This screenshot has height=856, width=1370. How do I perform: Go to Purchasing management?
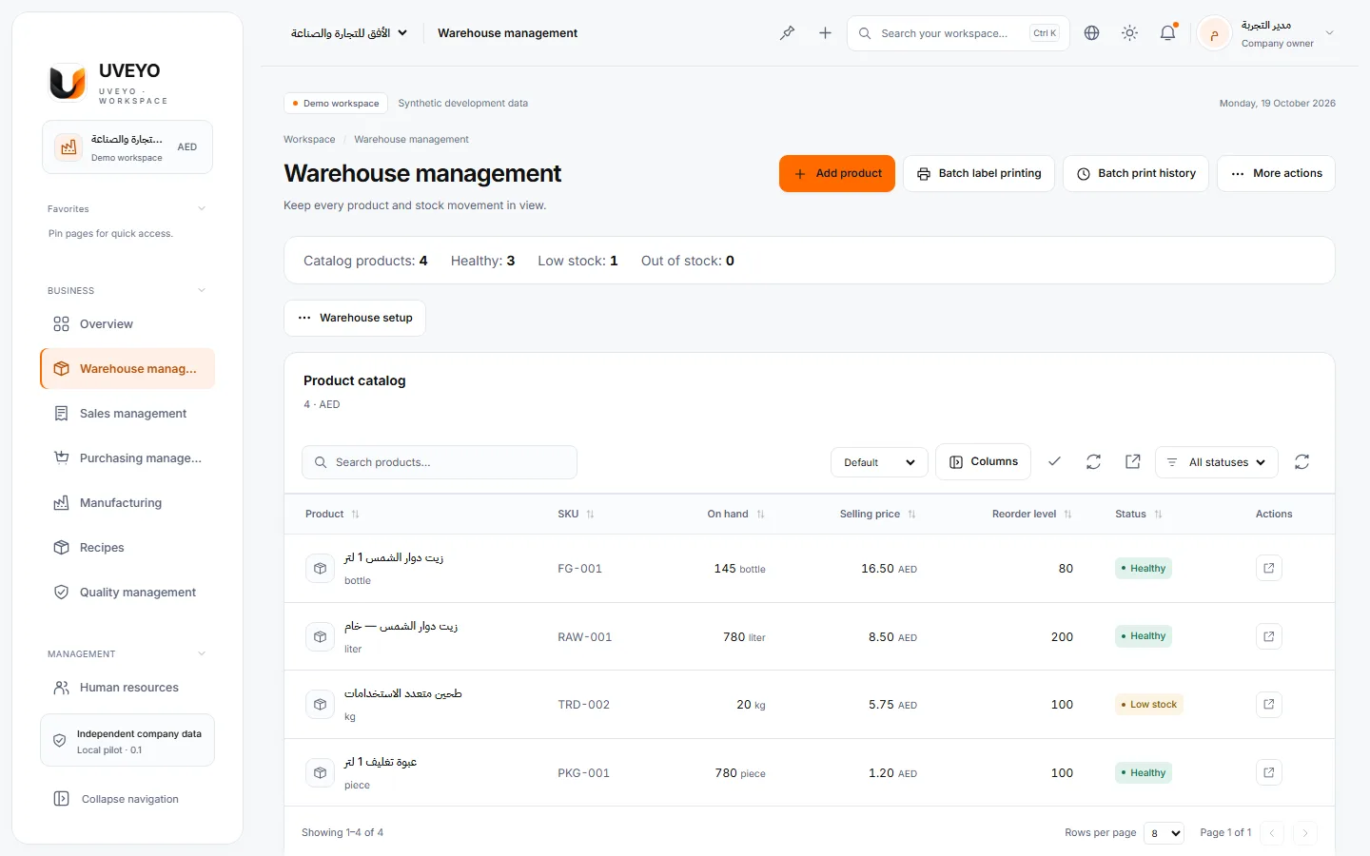pos(127,458)
